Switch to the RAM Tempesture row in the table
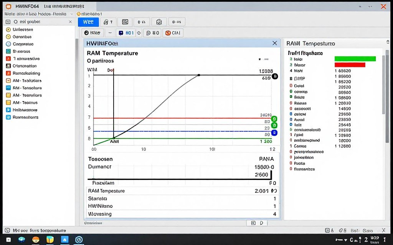The width and height of the screenshot is (393, 245). click(x=115, y=191)
